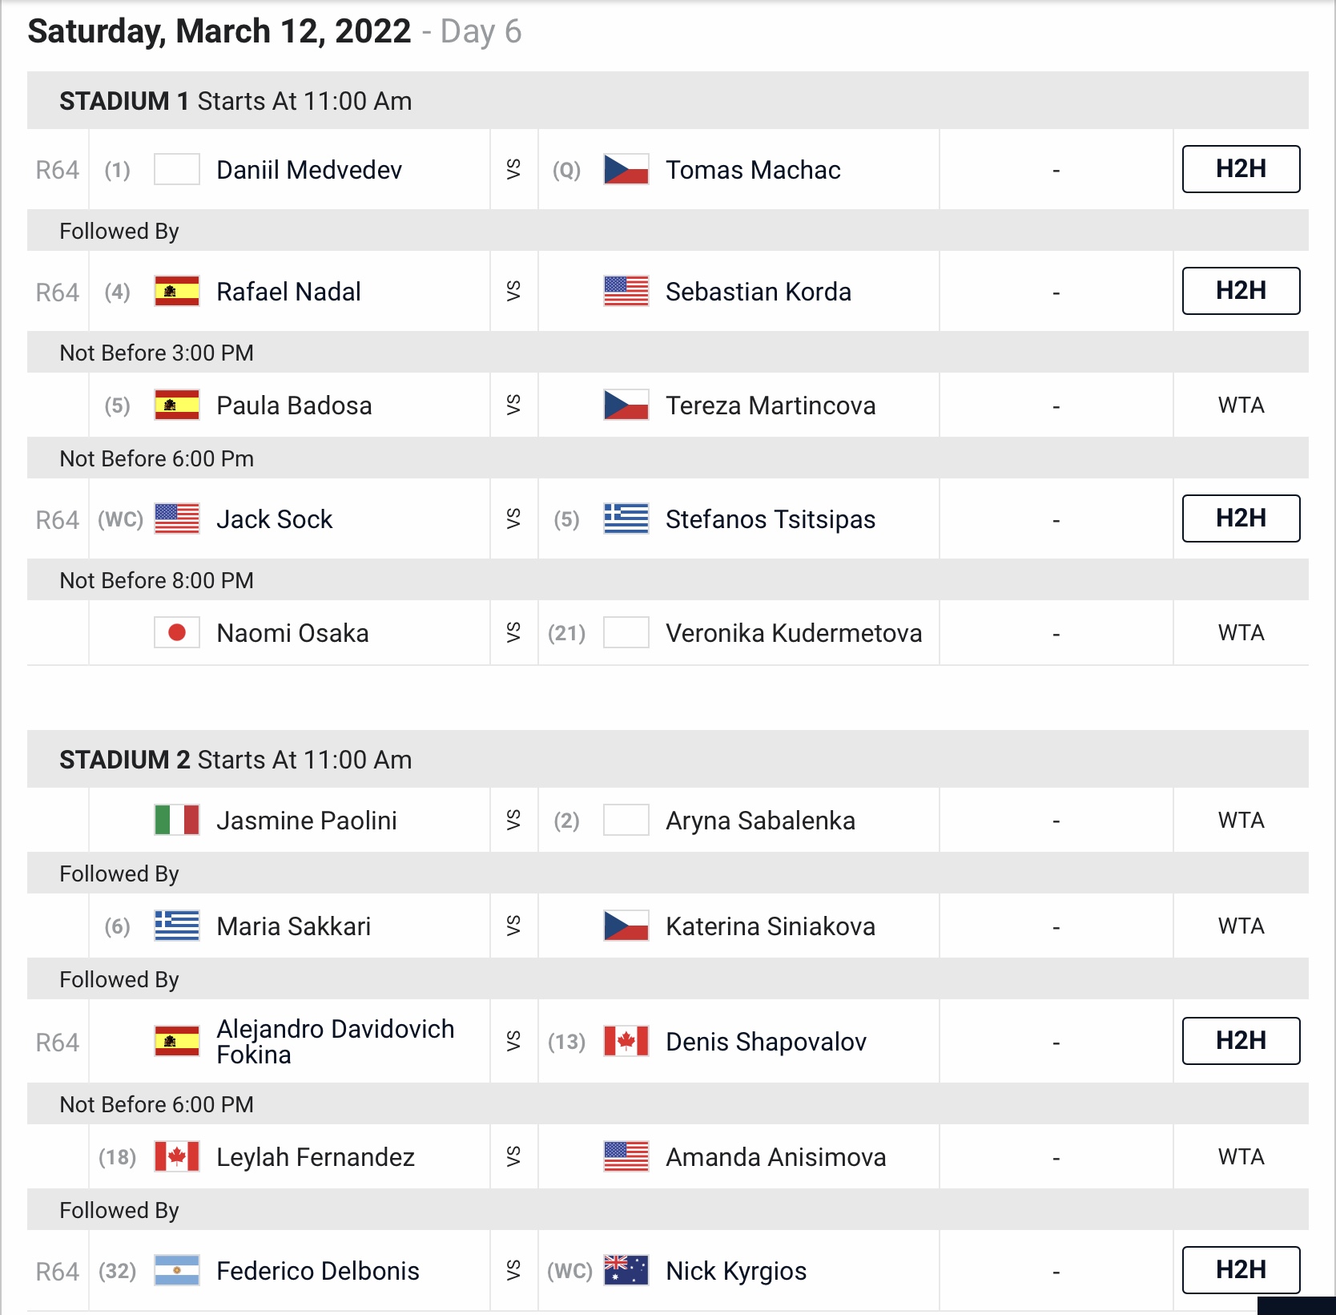Click the WTA label for Osaka match

click(1241, 633)
